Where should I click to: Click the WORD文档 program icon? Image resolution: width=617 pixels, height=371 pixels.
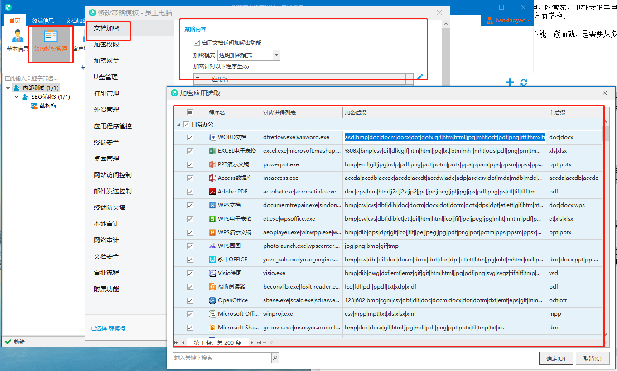212,137
